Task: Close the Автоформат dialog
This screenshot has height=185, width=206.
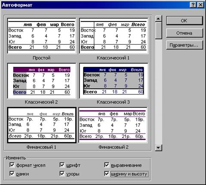Action: tap(200, 5)
